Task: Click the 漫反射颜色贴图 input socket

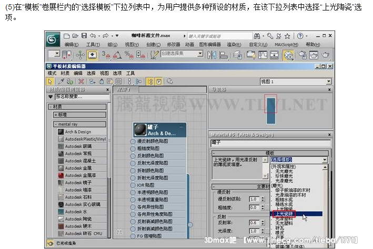Action: 133,141
